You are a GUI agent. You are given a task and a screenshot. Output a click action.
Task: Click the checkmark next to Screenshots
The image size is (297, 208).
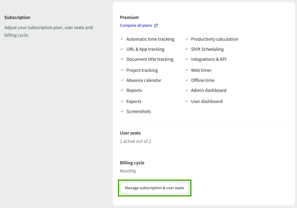[x=122, y=111]
